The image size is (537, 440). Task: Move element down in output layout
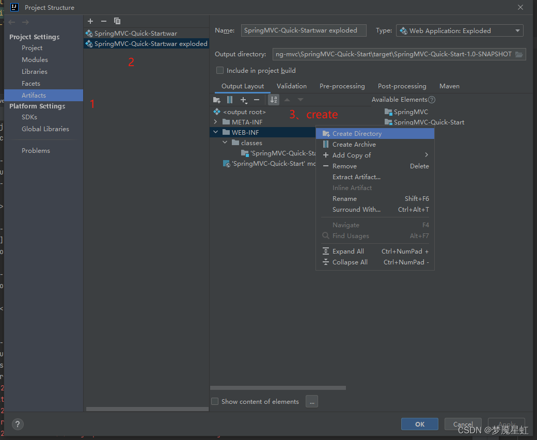tap(301, 100)
